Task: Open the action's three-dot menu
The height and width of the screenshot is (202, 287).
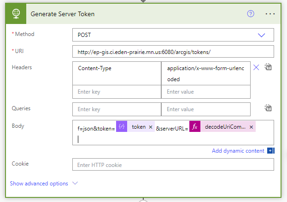Action: [x=270, y=14]
